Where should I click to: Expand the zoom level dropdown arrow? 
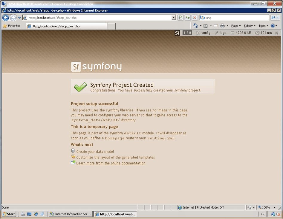click(275, 207)
